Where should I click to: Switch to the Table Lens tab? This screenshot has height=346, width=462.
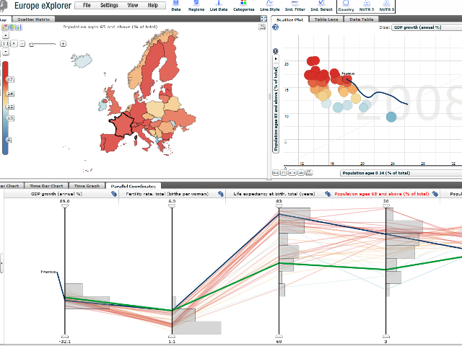click(x=327, y=19)
